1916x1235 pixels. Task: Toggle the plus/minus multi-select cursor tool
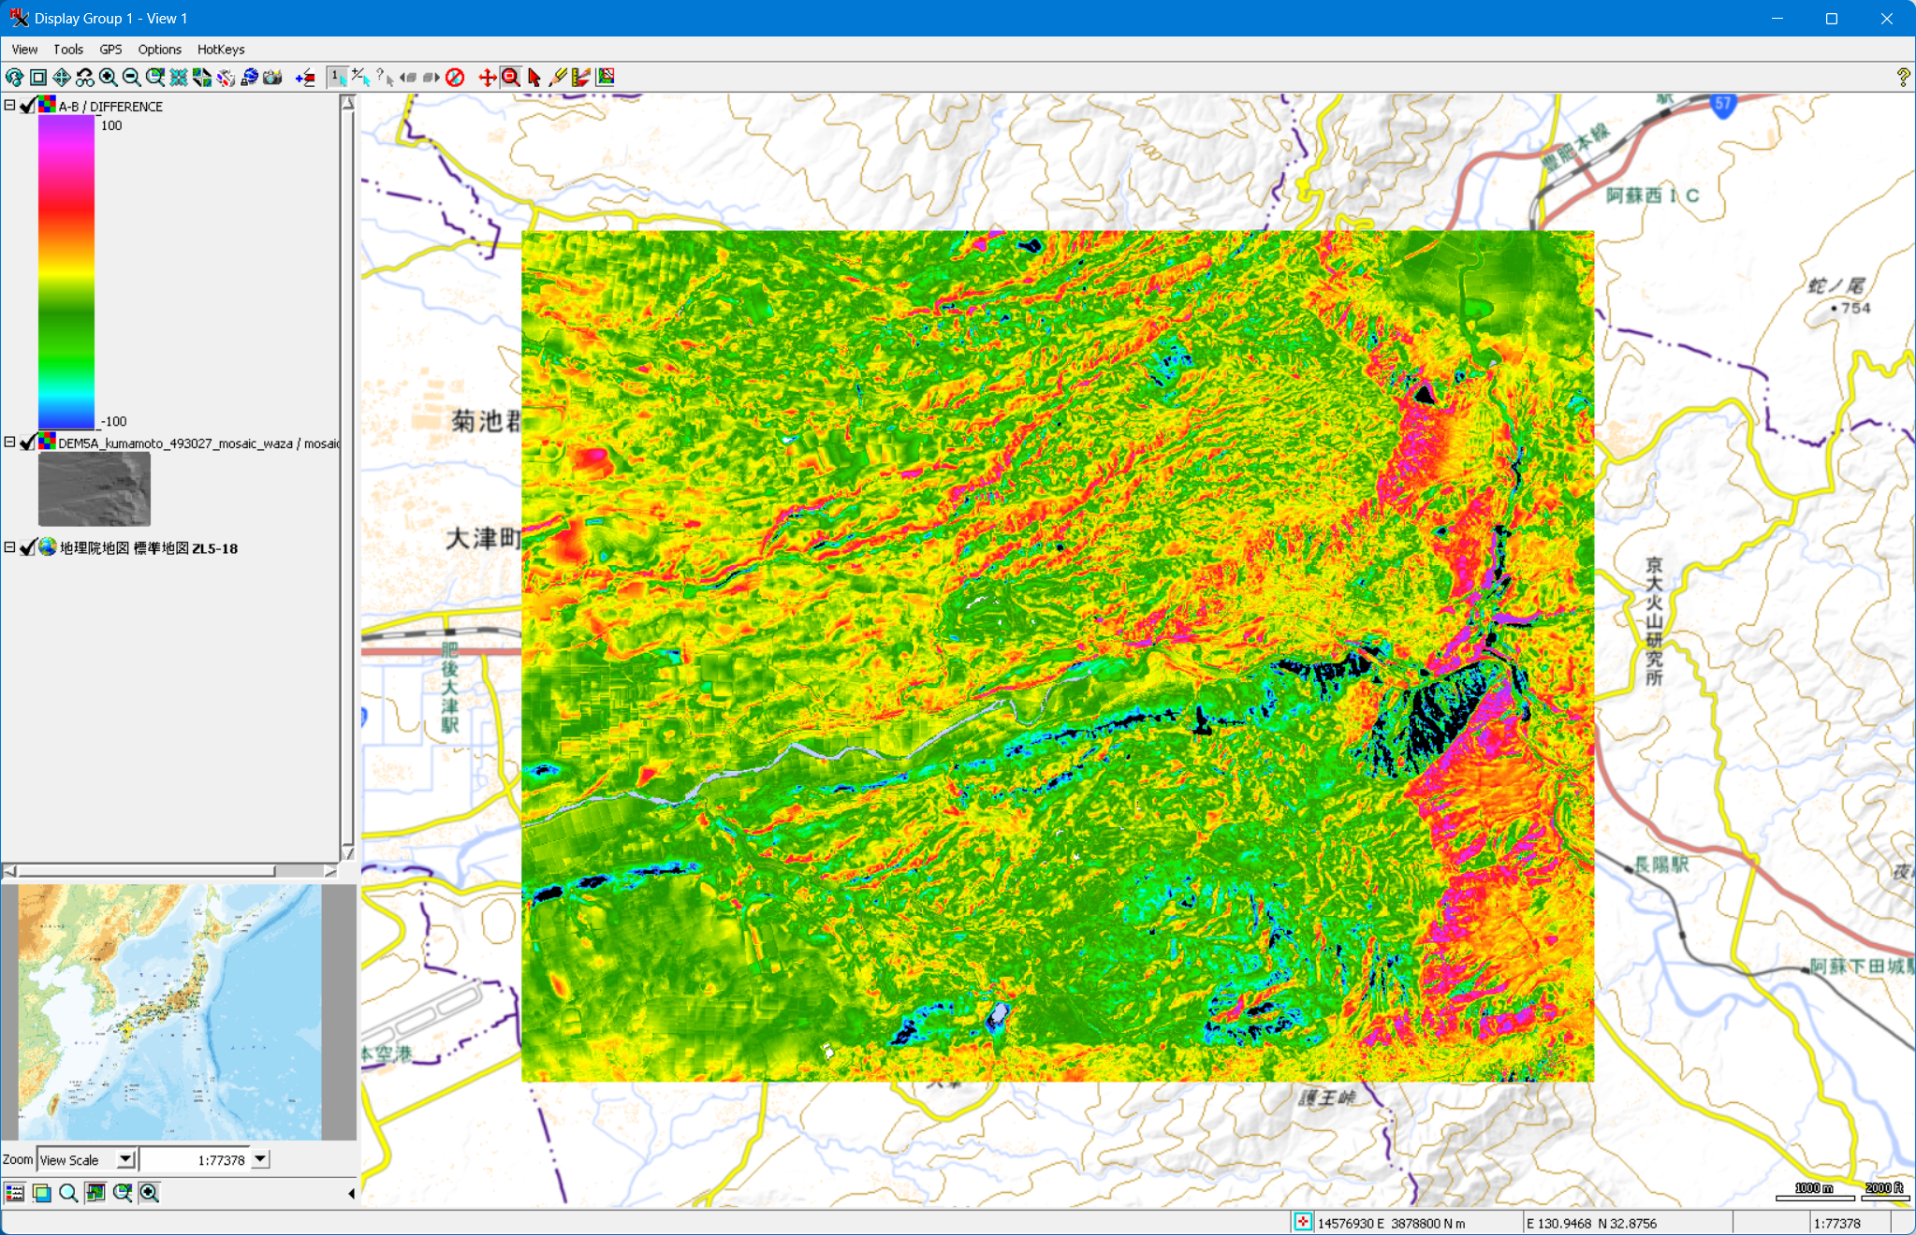click(x=361, y=78)
